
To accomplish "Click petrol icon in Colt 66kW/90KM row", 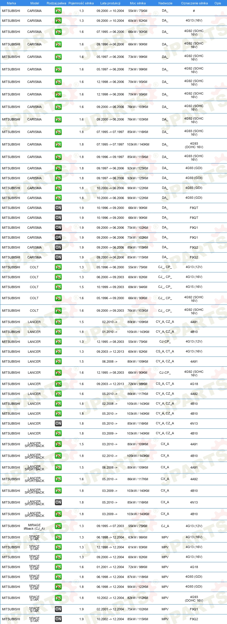I will pyautogui.click(x=58, y=298).
